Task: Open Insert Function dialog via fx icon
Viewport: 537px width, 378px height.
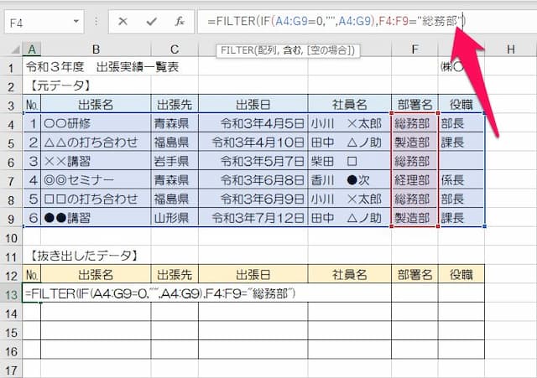Action: 180,22
